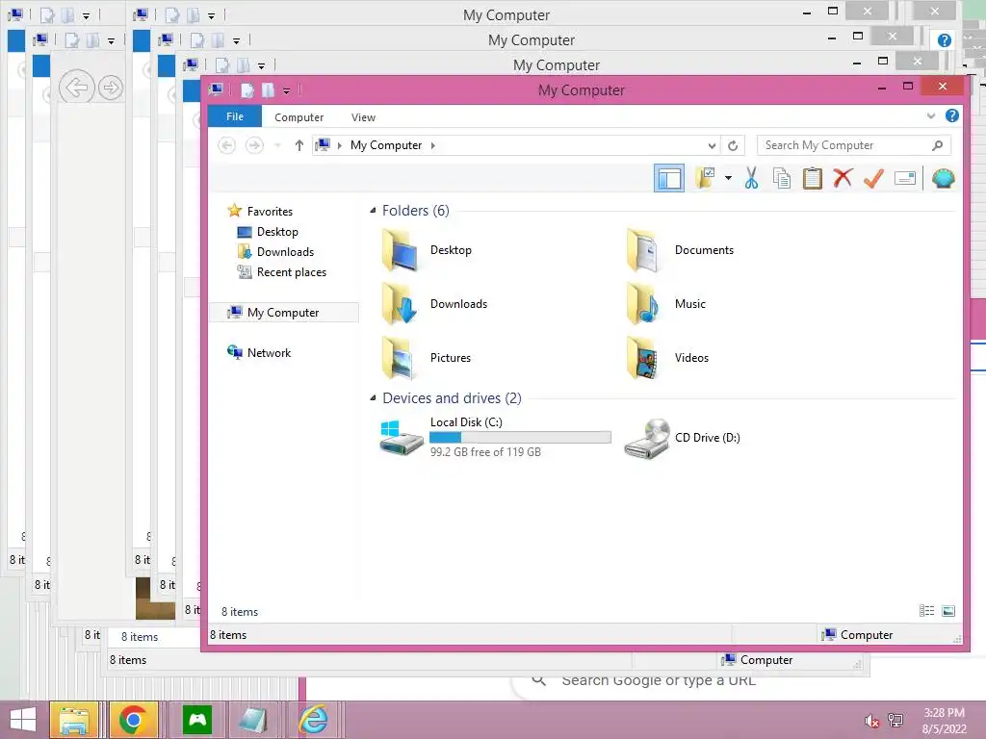Expand the chevron after My Computer breadcrumb

click(x=432, y=146)
